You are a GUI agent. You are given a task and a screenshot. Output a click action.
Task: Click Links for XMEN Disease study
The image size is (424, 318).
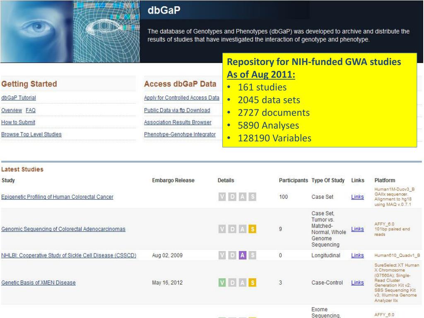tap(357, 282)
